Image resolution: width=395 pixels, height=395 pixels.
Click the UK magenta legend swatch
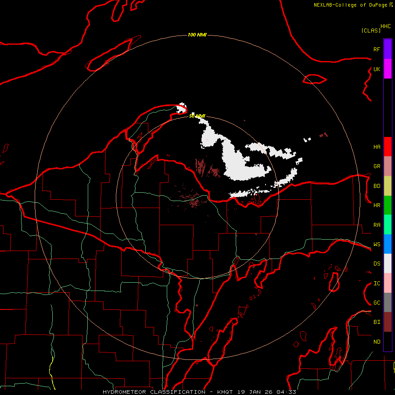[388, 69]
